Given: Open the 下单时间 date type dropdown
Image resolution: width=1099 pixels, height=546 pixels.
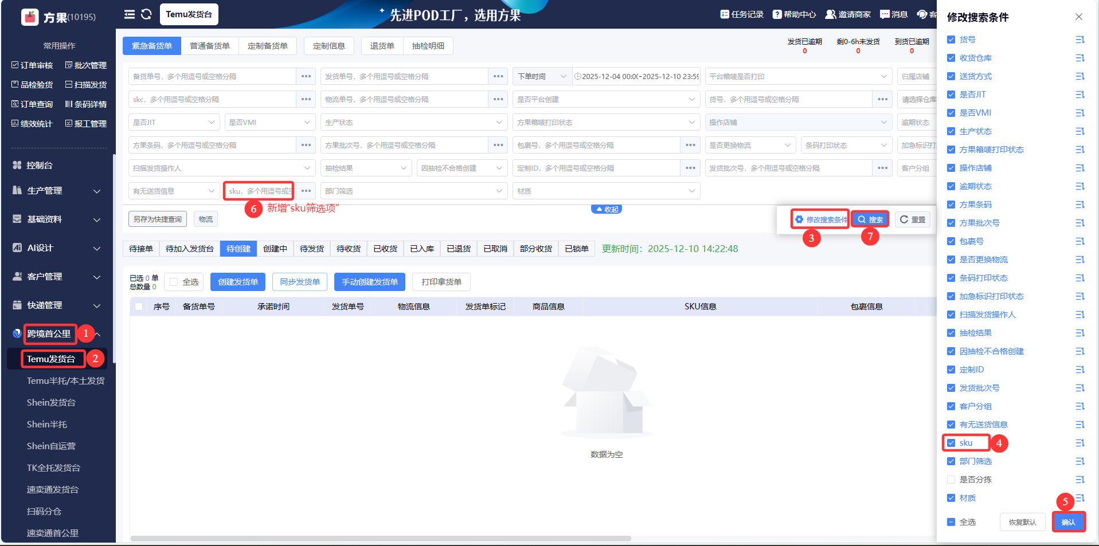Looking at the screenshot, I should click(542, 76).
